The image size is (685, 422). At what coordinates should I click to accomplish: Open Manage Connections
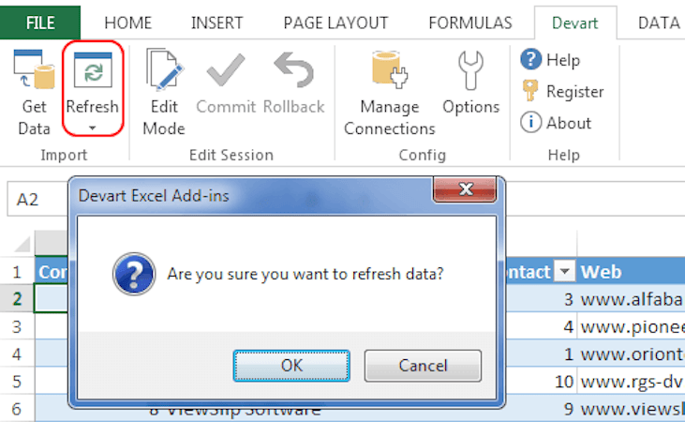coord(389,72)
